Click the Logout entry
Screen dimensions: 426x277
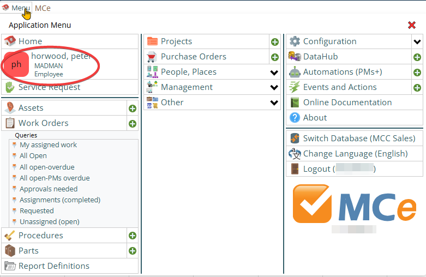tap(355, 169)
